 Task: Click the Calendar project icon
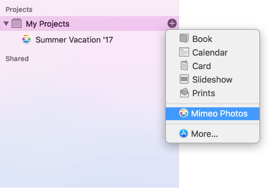(184, 52)
